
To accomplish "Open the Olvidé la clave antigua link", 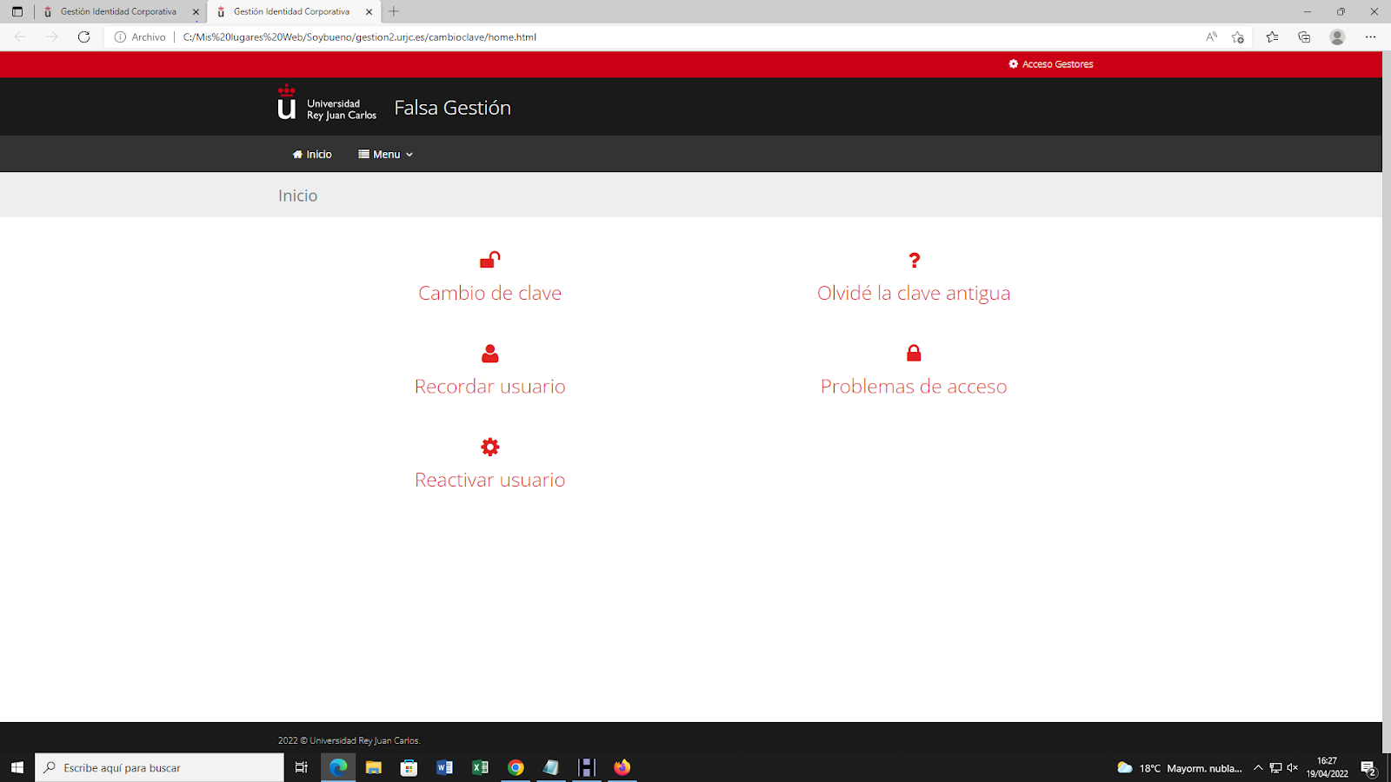I will 914,293.
